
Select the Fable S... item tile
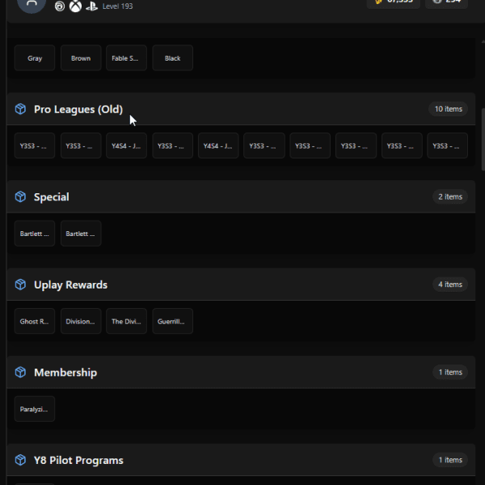click(x=127, y=58)
